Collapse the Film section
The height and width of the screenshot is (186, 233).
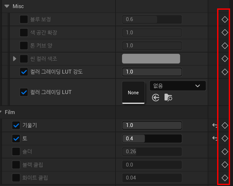[x=1, y=112]
